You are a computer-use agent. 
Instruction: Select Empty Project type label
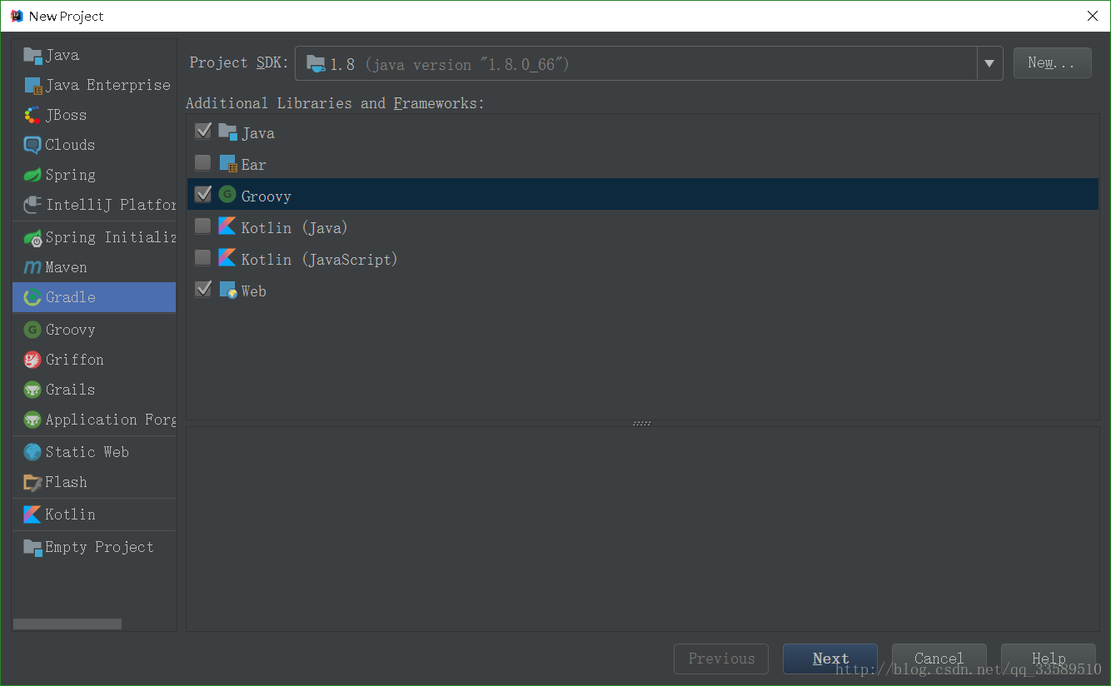pos(100,548)
